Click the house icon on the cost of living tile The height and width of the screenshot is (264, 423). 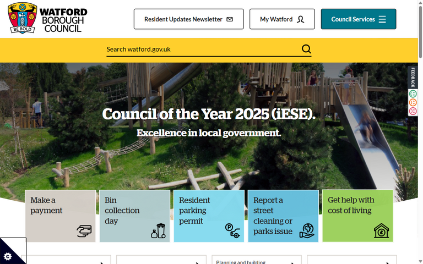[x=381, y=230]
